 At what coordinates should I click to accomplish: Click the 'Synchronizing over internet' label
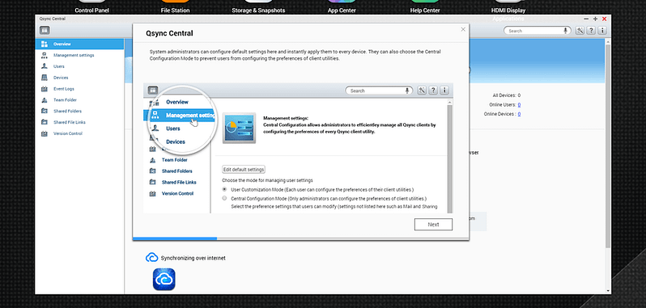pyautogui.click(x=193, y=258)
